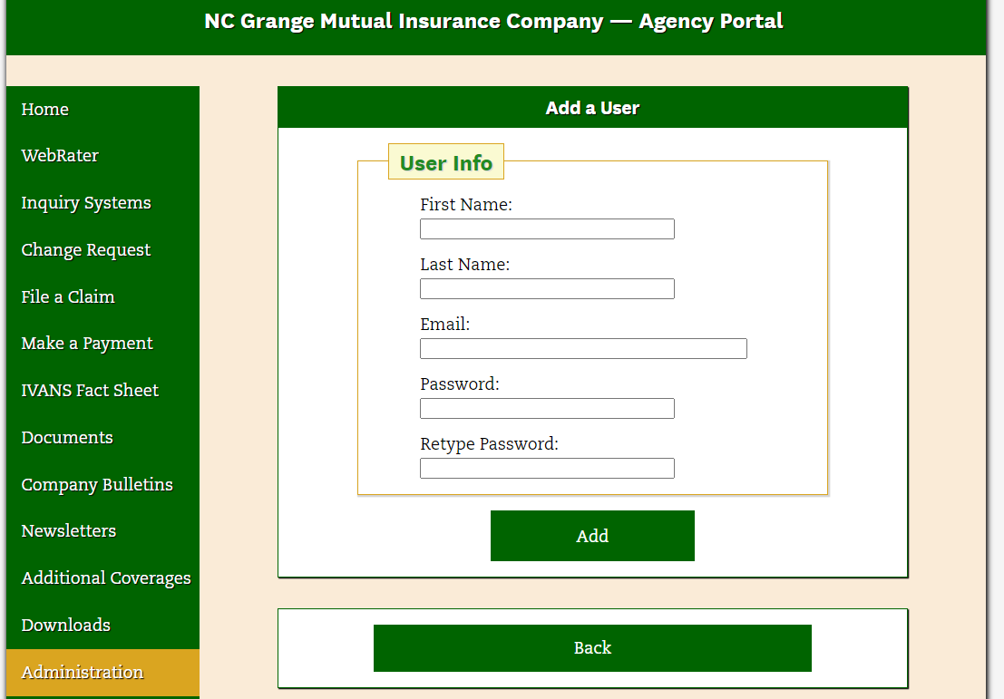Open IVANS Fact Sheet link
This screenshot has width=1004, height=699.
pos(90,391)
